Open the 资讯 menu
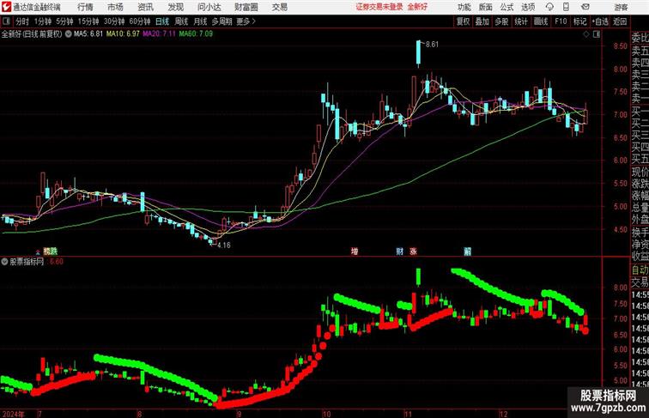649x418 pixels. tap(145, 7)
